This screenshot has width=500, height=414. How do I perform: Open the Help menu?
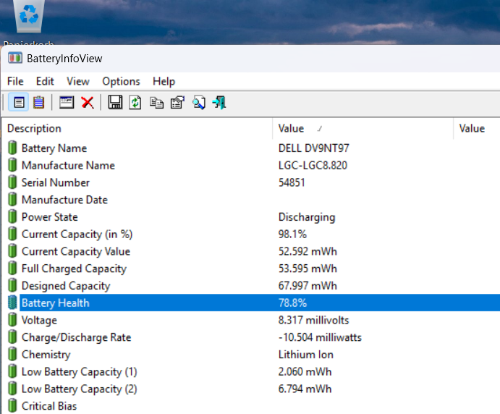click(164, 81)
